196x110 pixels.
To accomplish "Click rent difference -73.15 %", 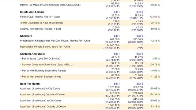I will [x=155, y=107].
